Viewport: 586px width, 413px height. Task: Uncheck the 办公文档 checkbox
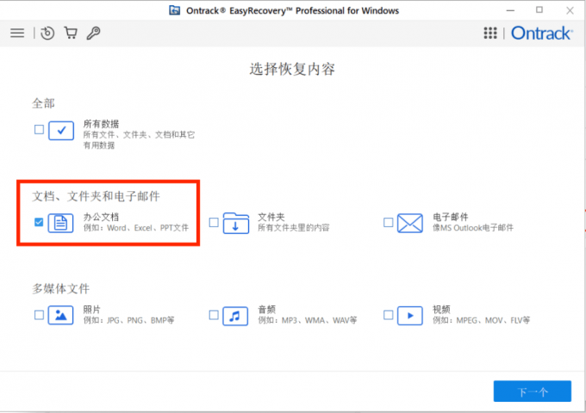pyautogui.click(x=39, y=222)
